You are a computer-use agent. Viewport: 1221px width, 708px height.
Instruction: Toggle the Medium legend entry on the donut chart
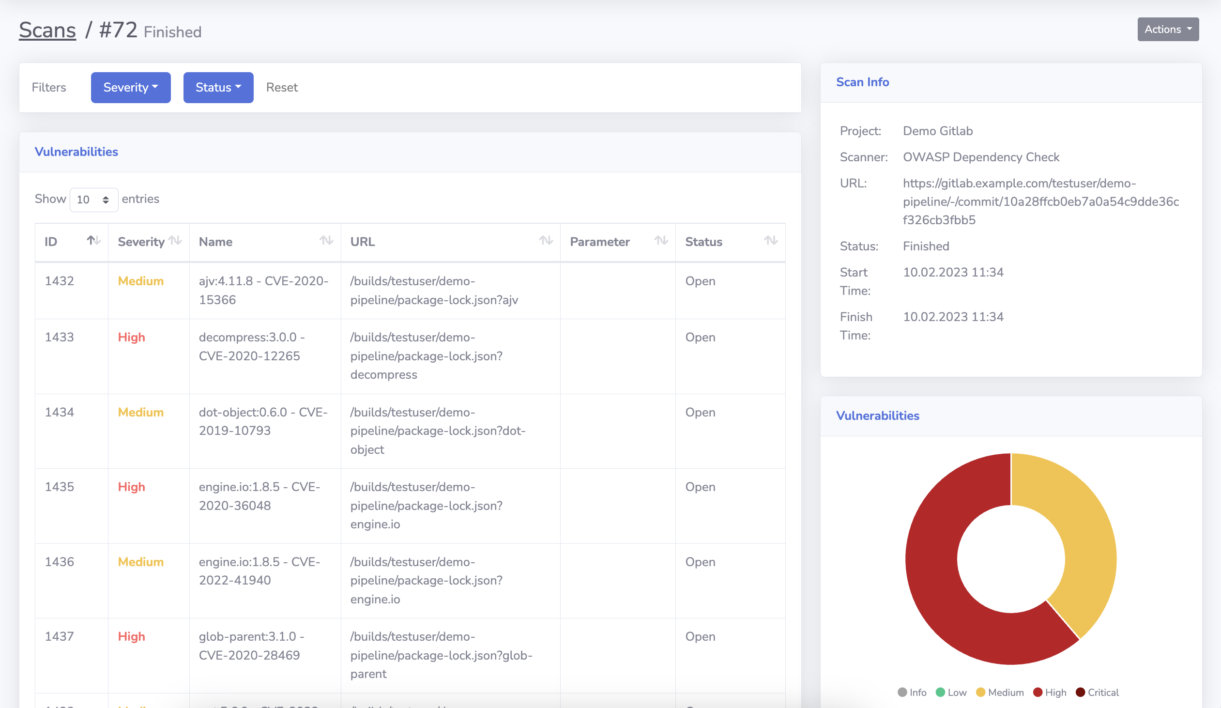pyautogui.click(x=981, y=692)
